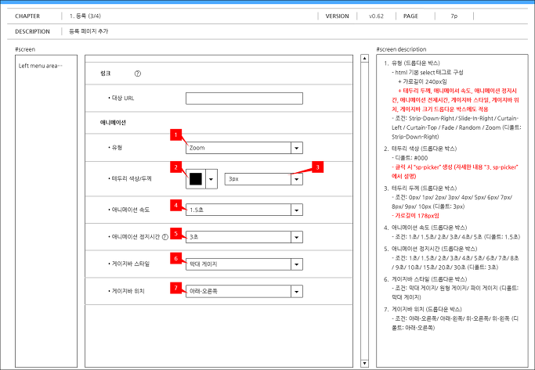Image resolution: width=535 pixels, height=370 pixels.
Task: Click the help icon next to 링크
Action: coord(138,74)
